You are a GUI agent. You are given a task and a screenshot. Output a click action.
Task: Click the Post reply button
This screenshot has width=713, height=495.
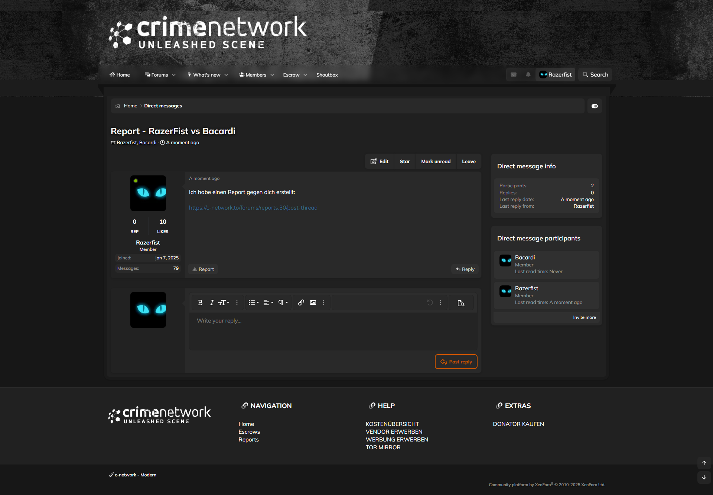pyautogui.click(x=456, y=362)
